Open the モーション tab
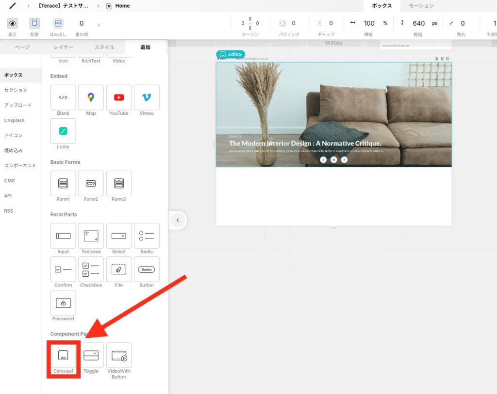Image resolution: width=497 pixels, height=394 pixels. [421, 6]
